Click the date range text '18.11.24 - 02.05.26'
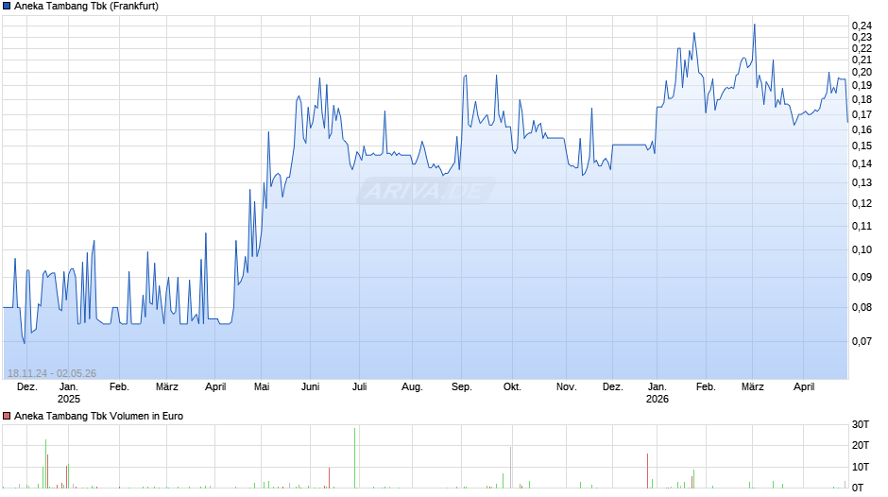888x497 pixels. [52, 373]
